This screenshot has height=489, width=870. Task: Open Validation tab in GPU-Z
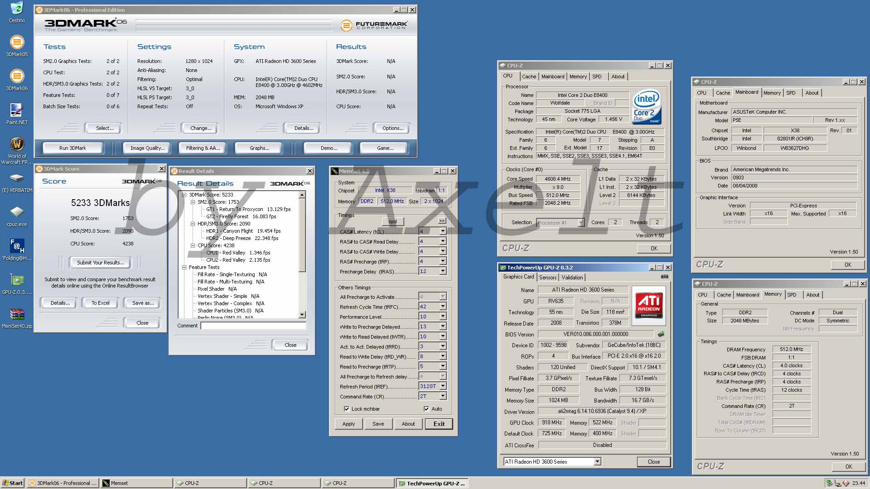point(572,278)
